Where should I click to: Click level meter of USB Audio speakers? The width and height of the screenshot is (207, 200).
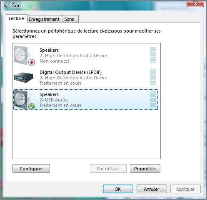coord(153,99)
